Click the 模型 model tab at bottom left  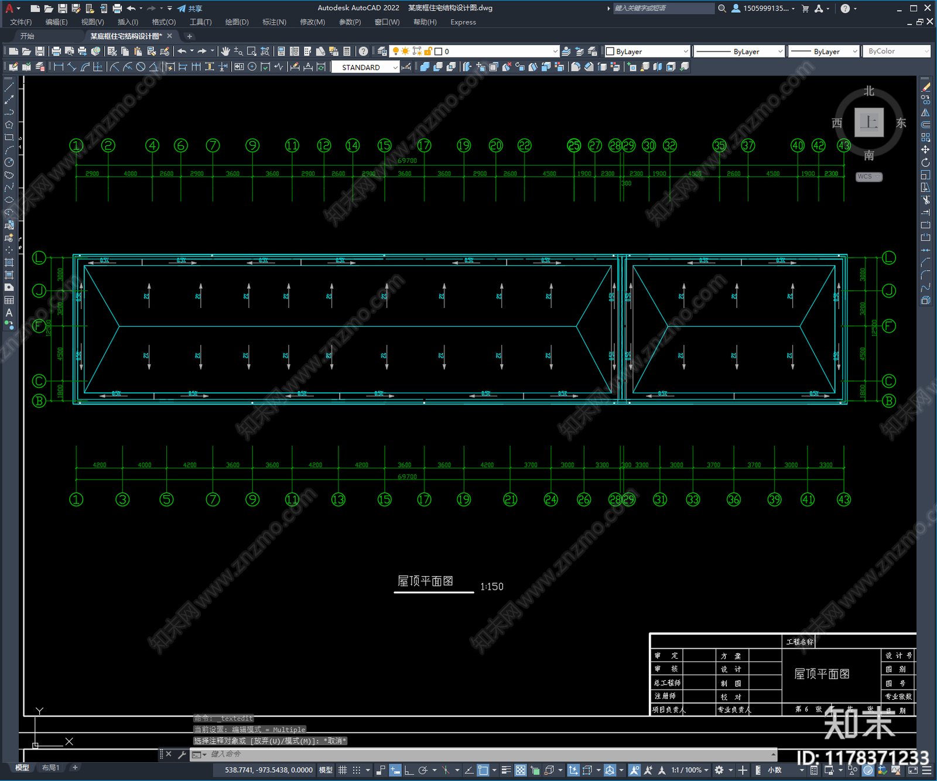22,768
